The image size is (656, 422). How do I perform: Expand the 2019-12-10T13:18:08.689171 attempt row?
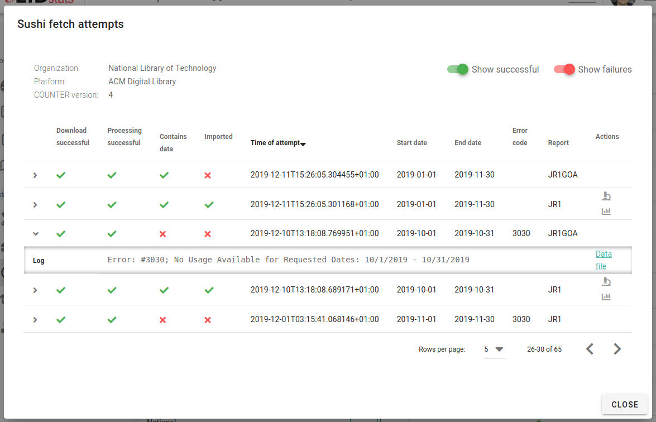[35, 290]
